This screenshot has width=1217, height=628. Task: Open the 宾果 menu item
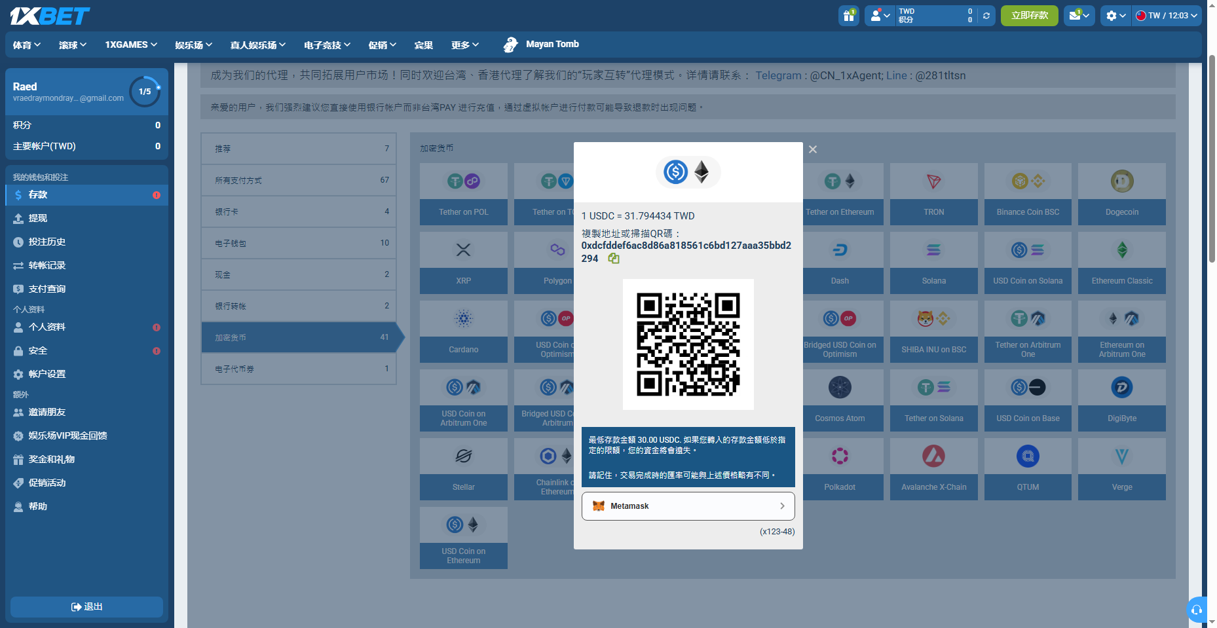coord(424,45)
